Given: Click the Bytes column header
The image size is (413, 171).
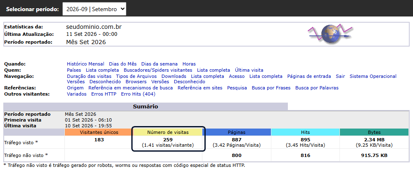Looking at the screenshot, I should tap(374, 132).
